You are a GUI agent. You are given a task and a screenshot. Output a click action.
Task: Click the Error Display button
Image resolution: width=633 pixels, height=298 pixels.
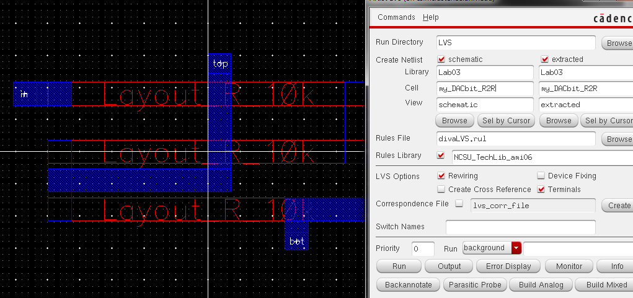pos(508,266)
